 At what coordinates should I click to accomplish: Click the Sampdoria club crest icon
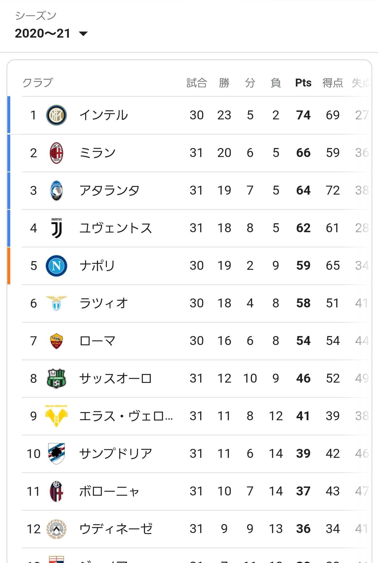pos(56,454)
